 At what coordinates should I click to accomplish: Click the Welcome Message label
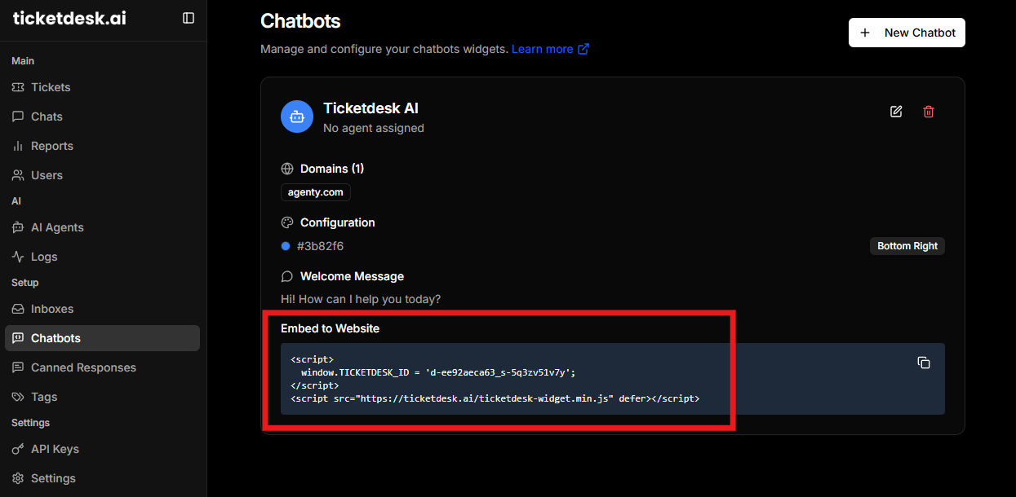[x=352, y=276]
